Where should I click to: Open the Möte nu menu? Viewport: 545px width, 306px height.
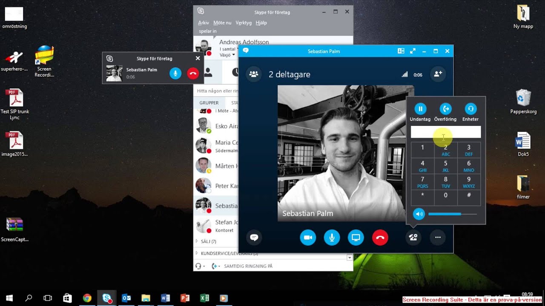point(222,23)
